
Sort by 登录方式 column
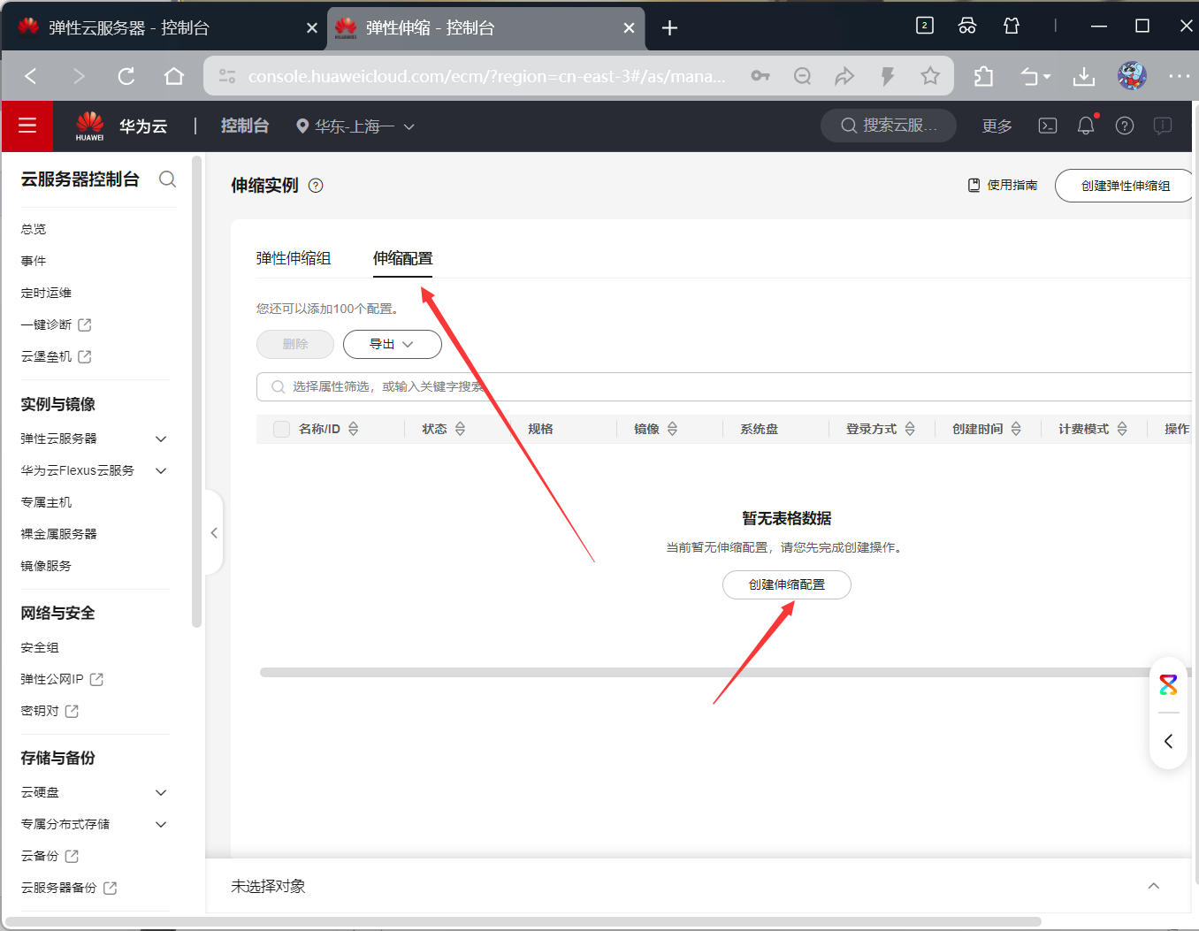tap(910, 429)
